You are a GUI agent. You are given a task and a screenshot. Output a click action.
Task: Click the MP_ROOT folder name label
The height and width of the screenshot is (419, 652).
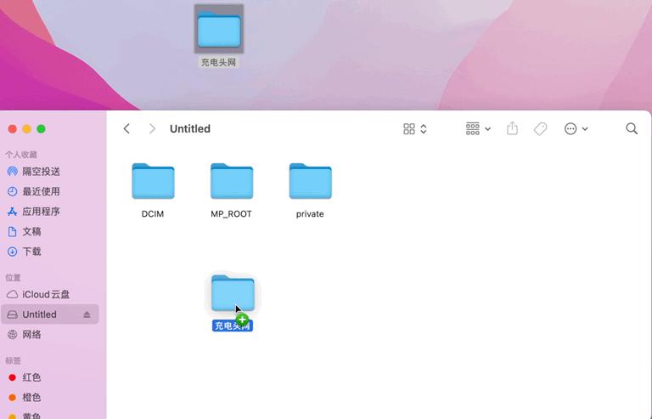[231, 214]
